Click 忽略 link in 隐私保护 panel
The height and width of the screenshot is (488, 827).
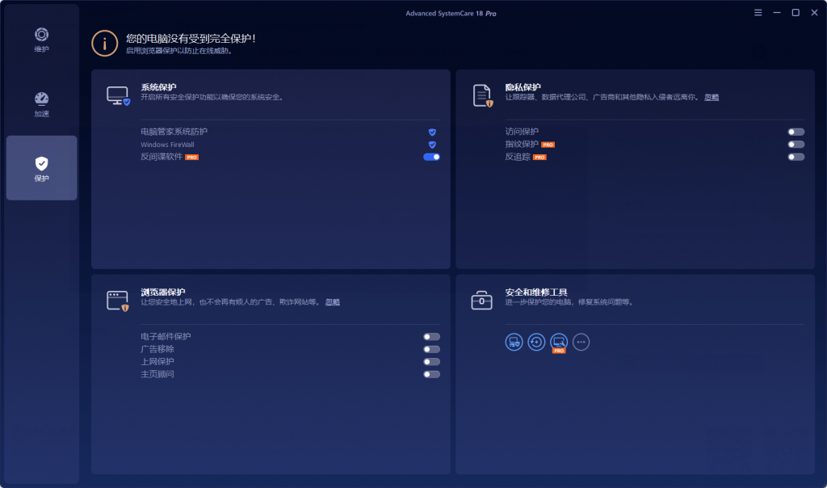coord(712,97)
